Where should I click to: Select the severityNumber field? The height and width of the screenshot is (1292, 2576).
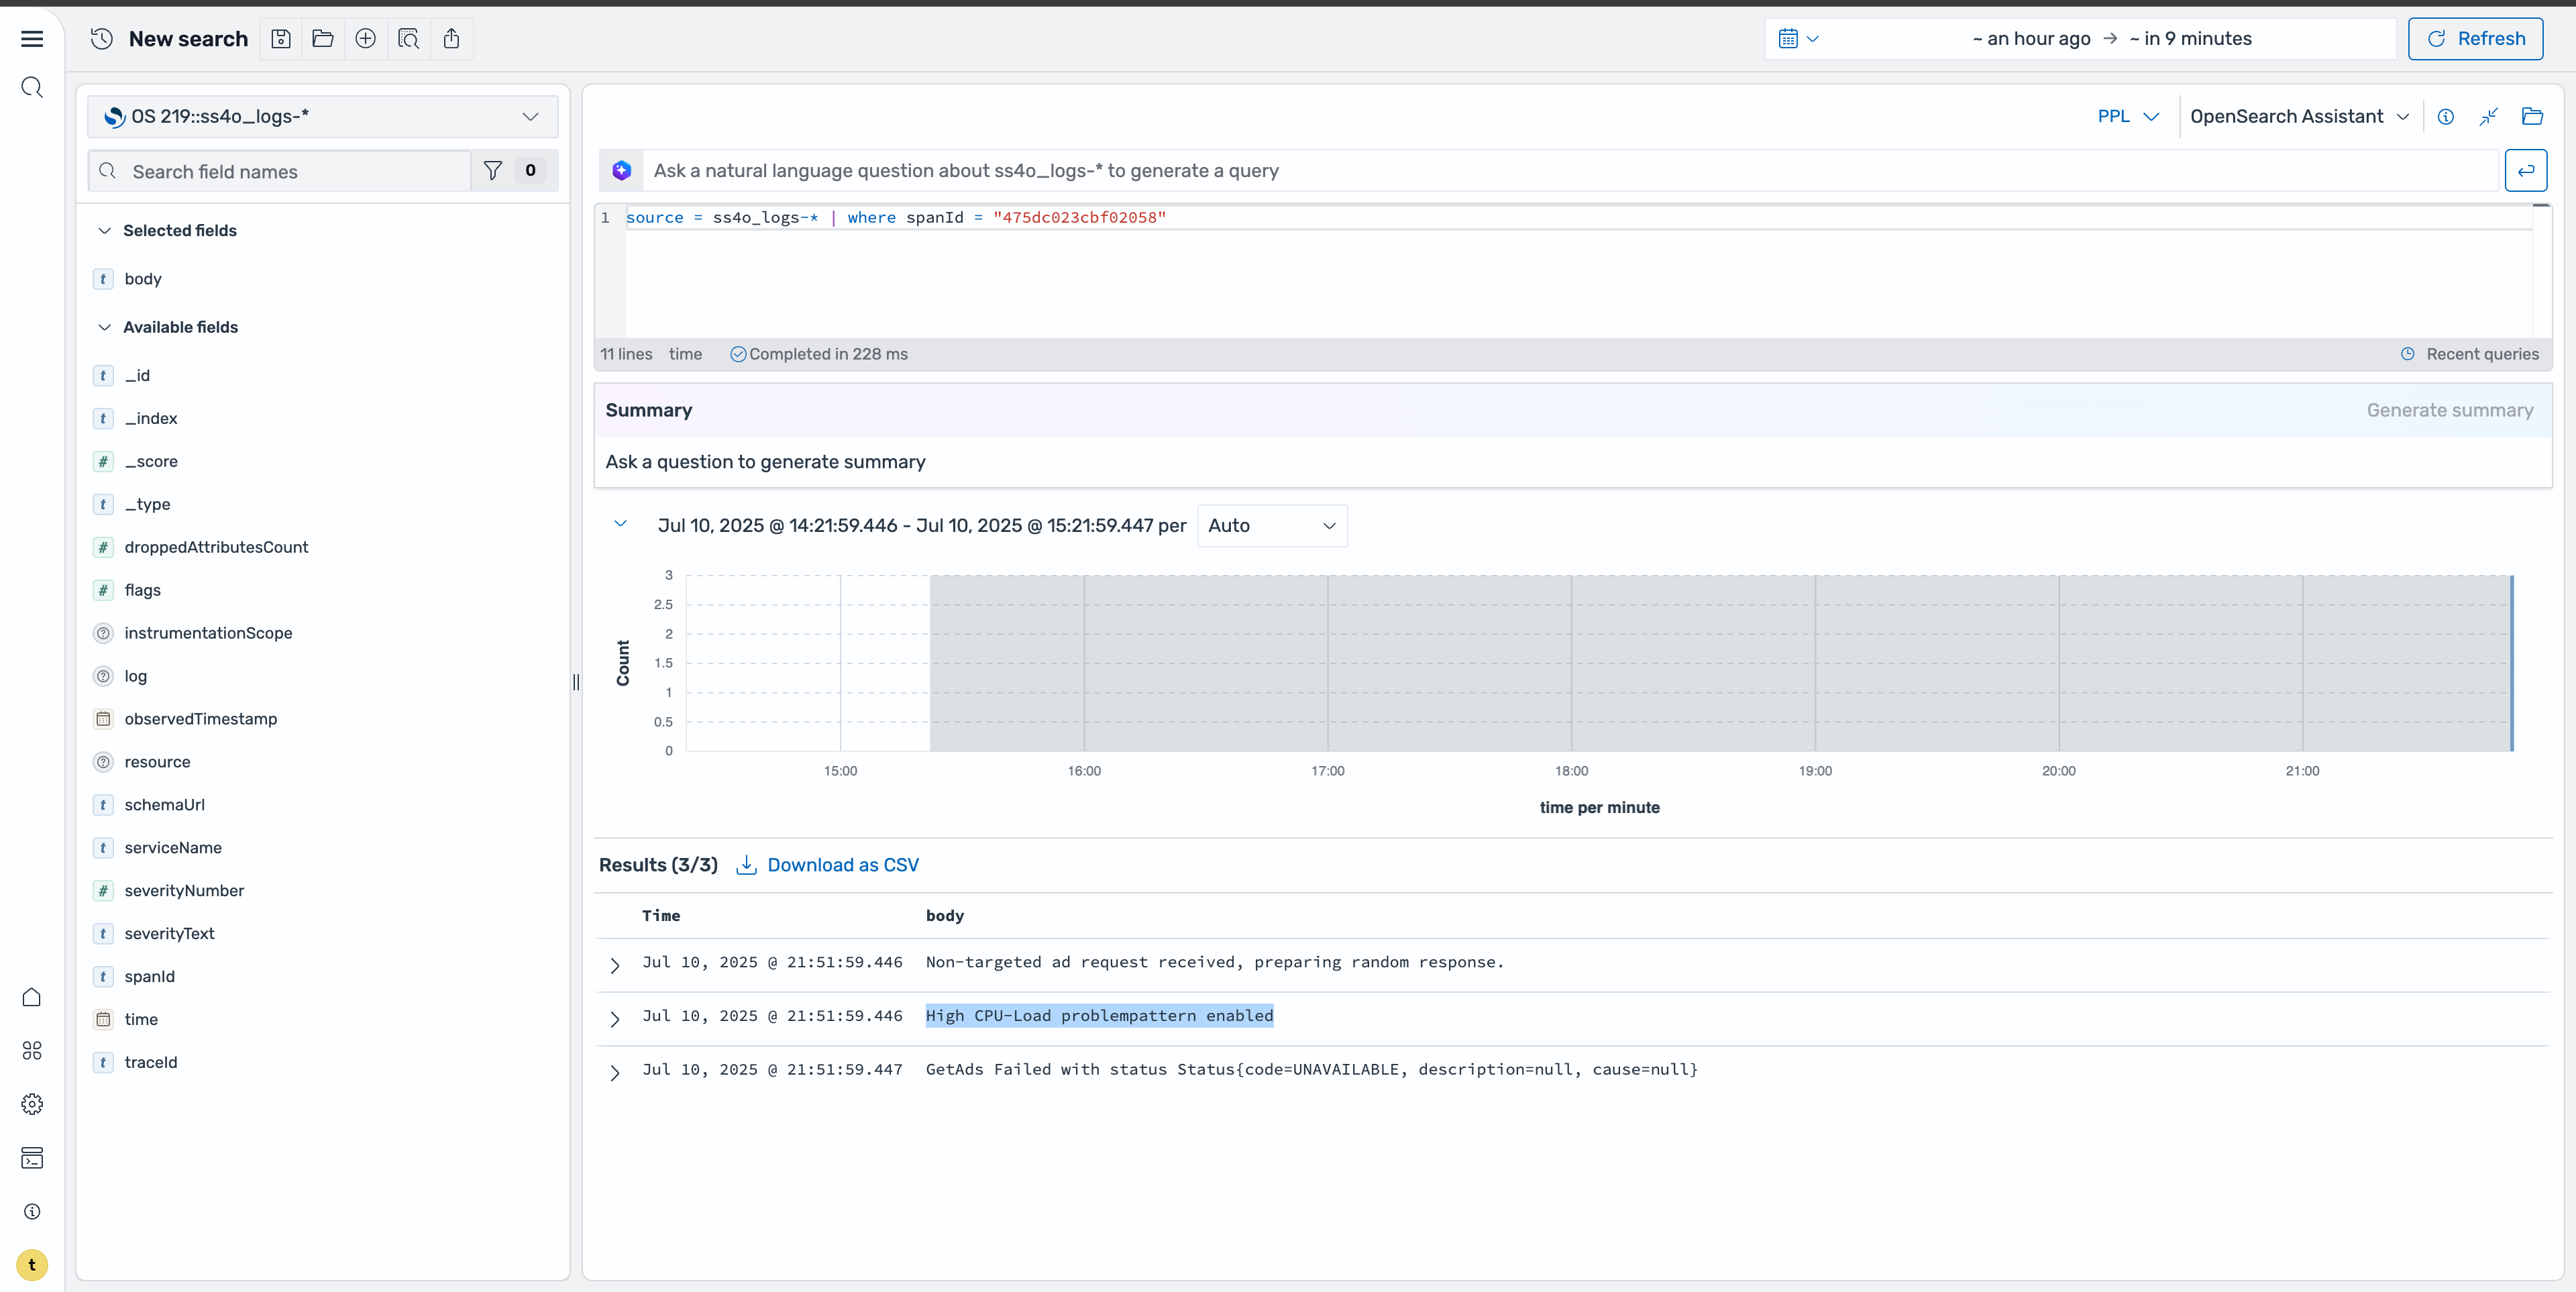point(184,892)
